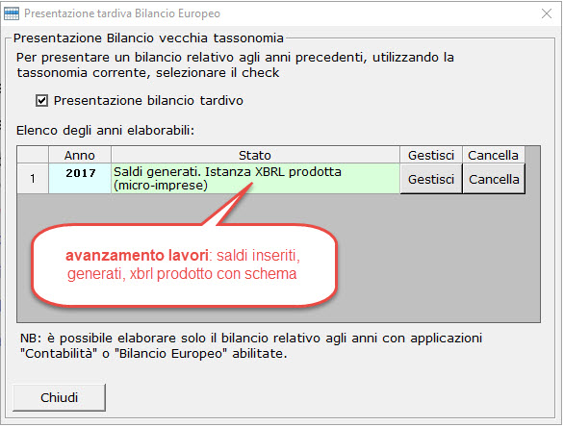
Task: Click Gestisci button for year 2017
Action: tap(431, 179)
